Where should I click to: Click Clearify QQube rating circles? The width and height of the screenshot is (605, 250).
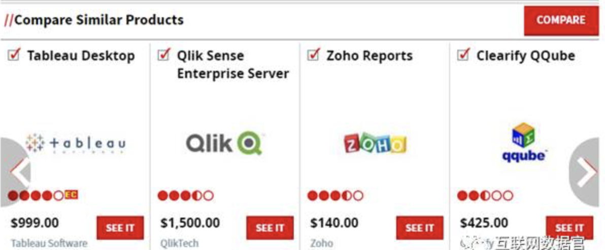[x=485, y=195]
